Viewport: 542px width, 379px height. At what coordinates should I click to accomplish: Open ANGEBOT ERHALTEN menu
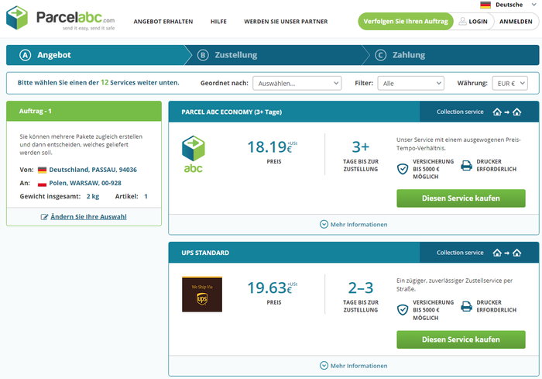(x=163, y=22)
